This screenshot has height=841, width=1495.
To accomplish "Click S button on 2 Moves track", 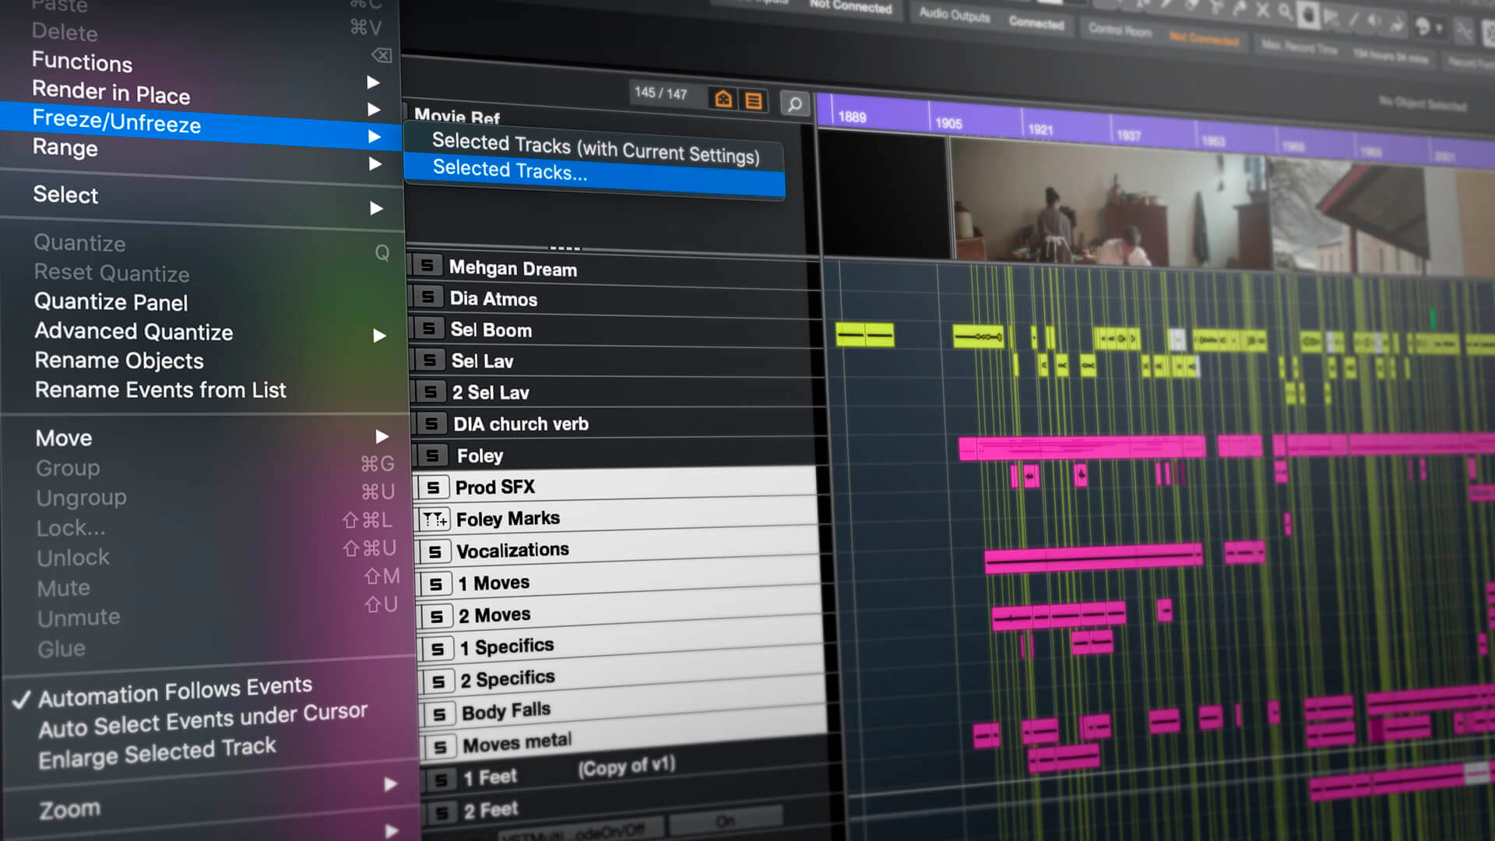I will coord(436,617).
